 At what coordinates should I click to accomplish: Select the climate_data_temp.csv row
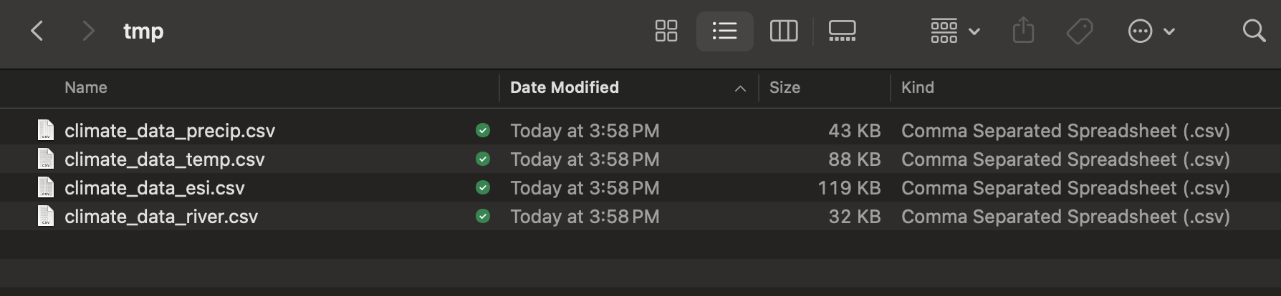pyautogui.click(x=640, y=159)
